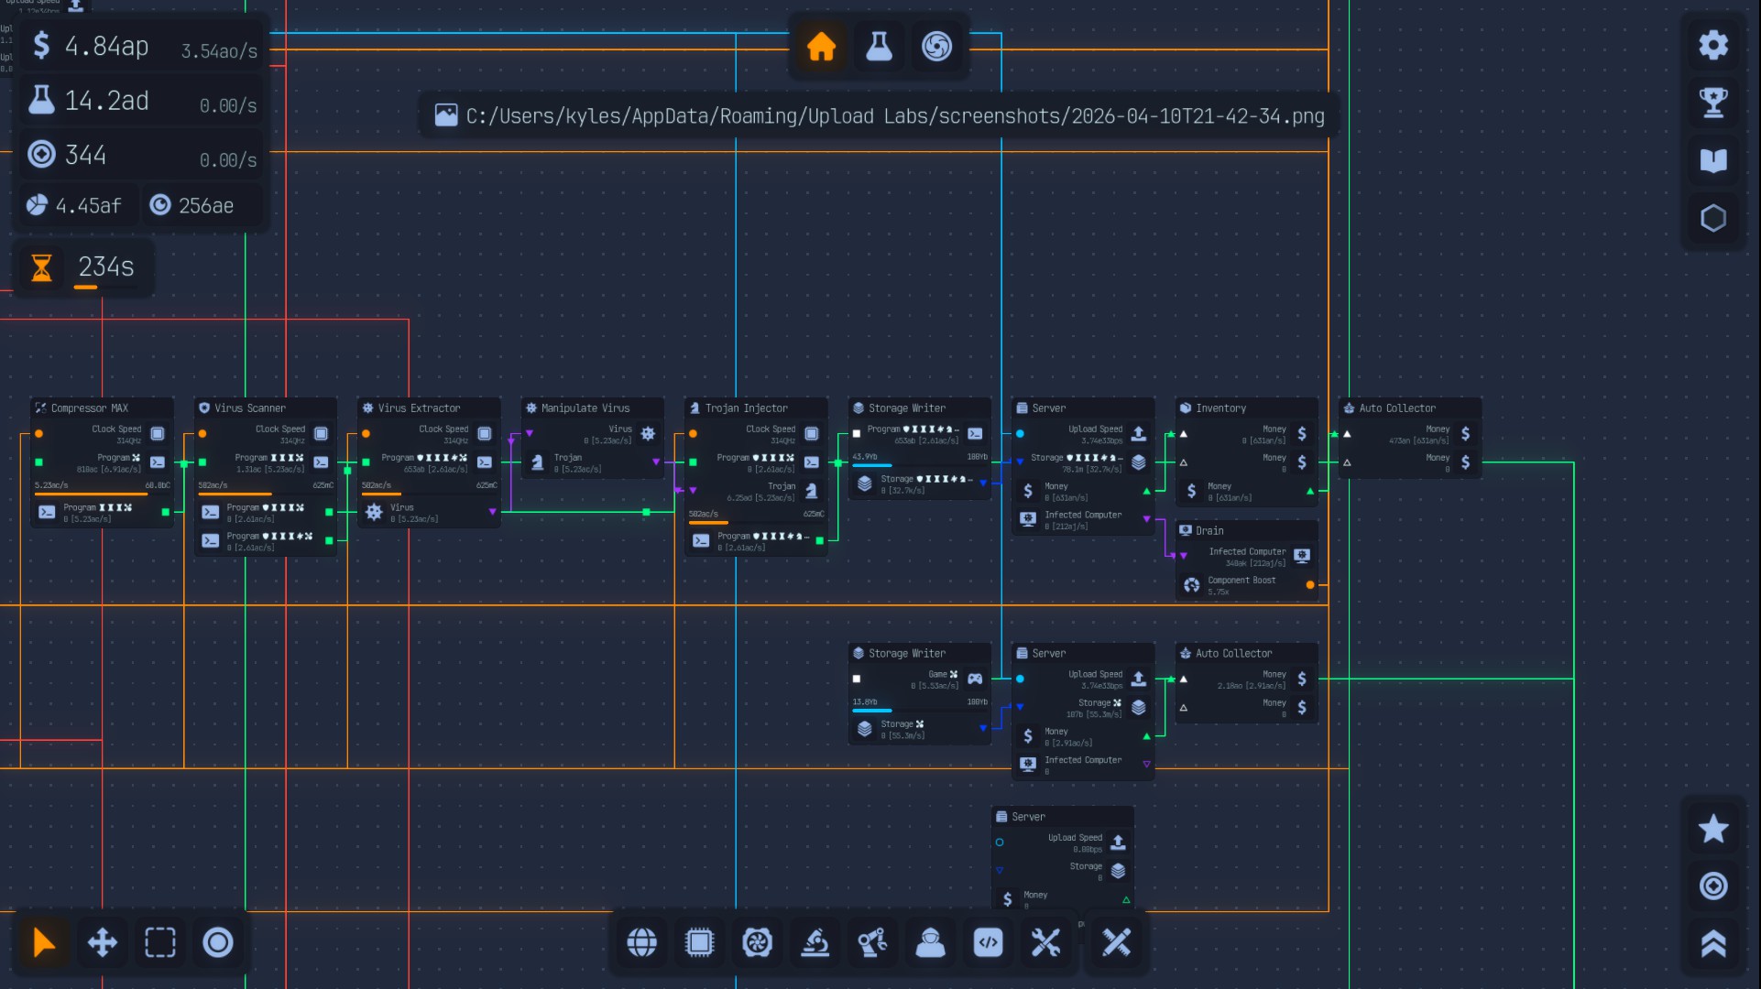Click the double chevron up button
The width and height of the screenshot is (1761, 989).
(x=1712, y=943)
